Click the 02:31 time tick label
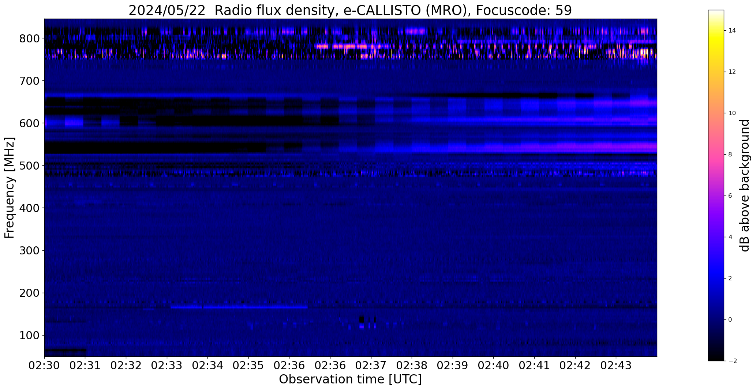The width and height of the screenshot is (756, 390). tap(85, 366)
